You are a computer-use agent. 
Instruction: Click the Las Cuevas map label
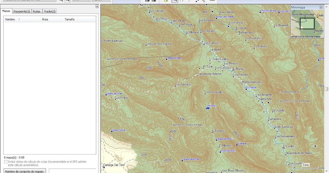179,21
